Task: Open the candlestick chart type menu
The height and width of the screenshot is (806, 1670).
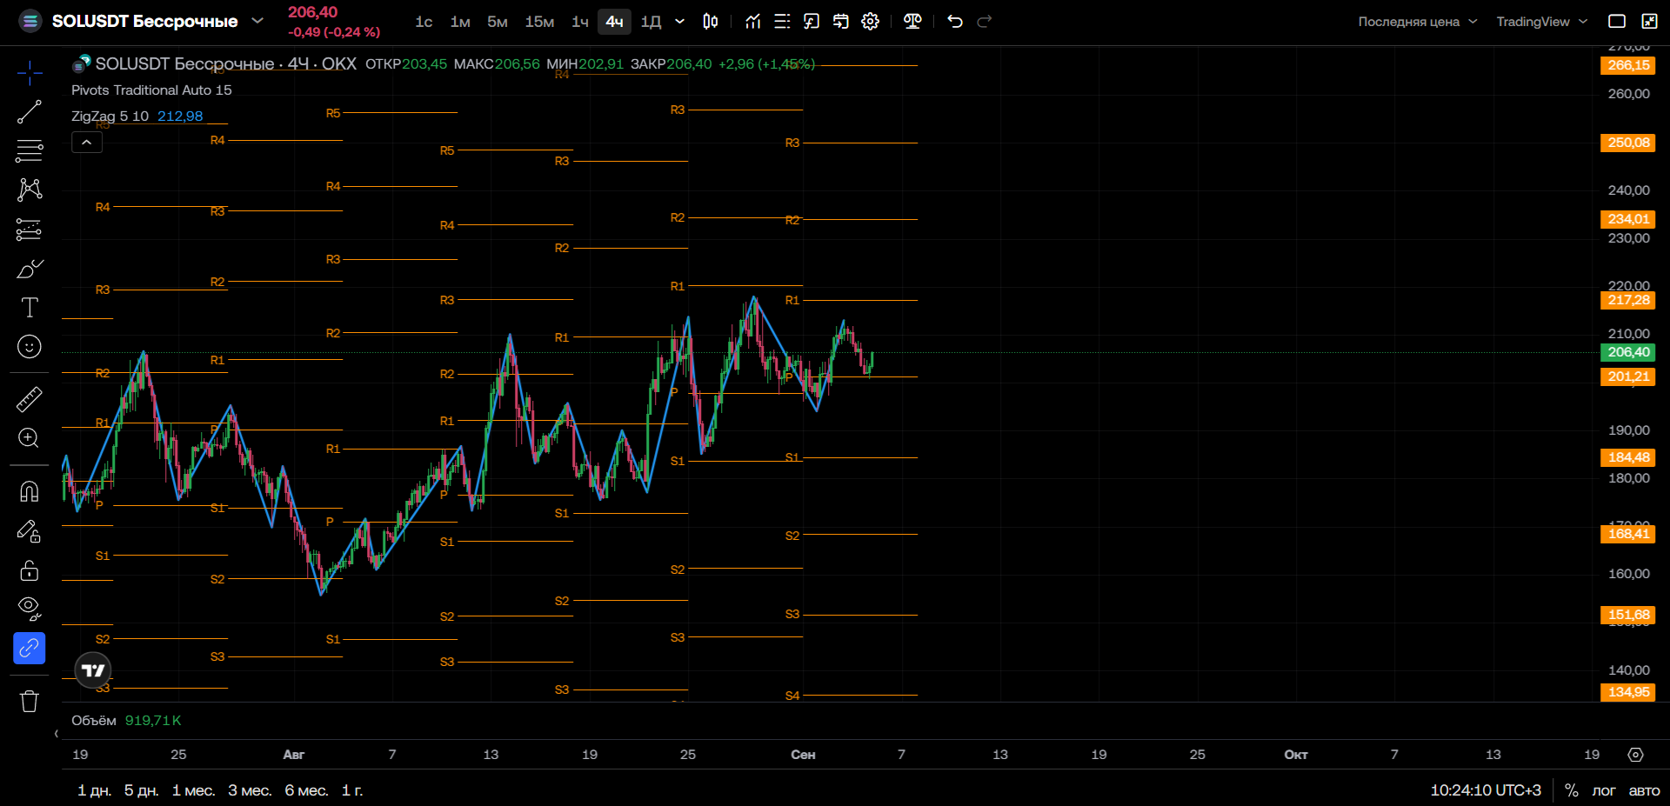Action: (711, 22)
